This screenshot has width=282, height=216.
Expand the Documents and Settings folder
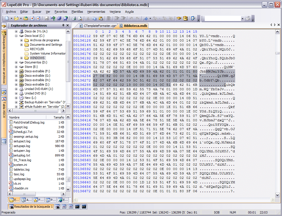pyautogui.click(x=21, y=45)
